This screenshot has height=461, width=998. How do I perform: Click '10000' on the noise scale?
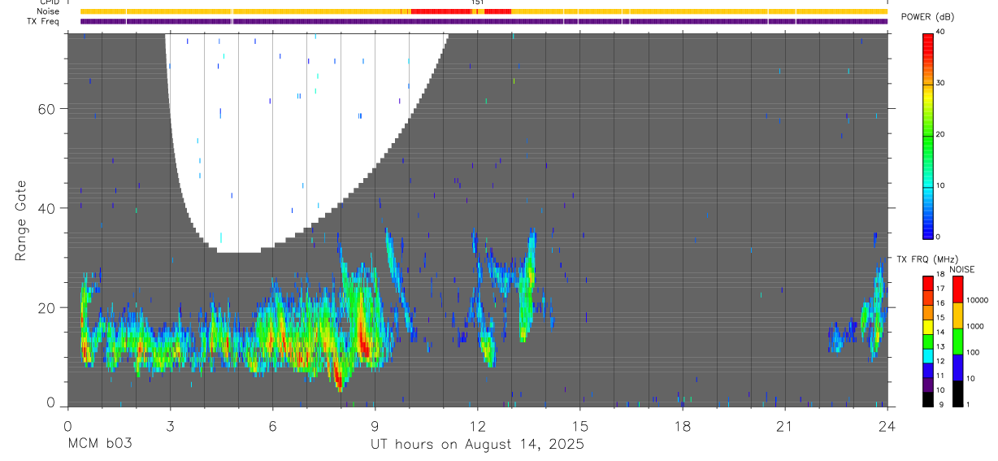pos(978,300)
